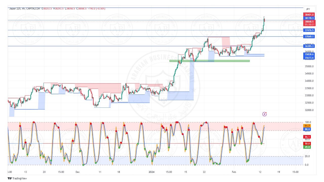The image size is (324, 182).
Task: Click the blue 88.8 oscillator value label
Action: point(307,129)
